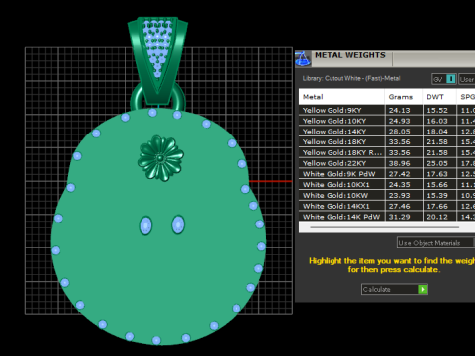This screenshot has height=356, width=475.
Task: Click the 18.04 DWT value
Action: pyautogui.click(x=437, y=132)
